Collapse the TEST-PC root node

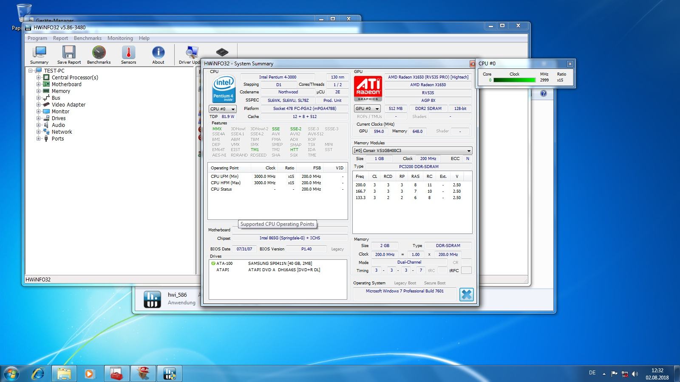31,71
